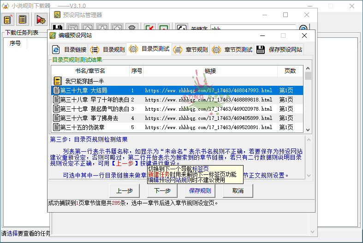Click the red play arrow toolbar icon
The width and height of the screenshot is (363, 243).
(41, 20)
